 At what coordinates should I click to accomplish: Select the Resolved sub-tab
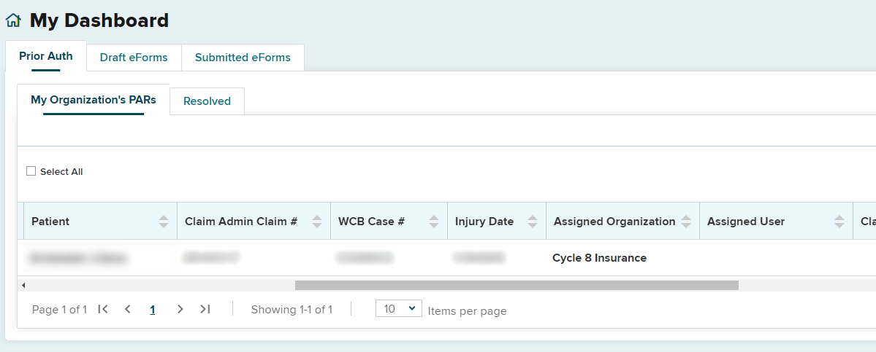tap(207, 101)
